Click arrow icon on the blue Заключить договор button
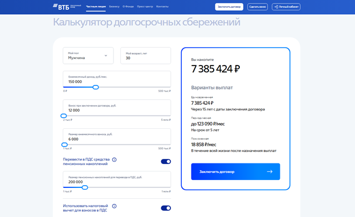Viewport: 355px width, 217px height. pyautogui.click(x=270, y=172)
